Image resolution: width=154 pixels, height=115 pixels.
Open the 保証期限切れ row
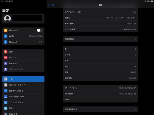(100, 39)
